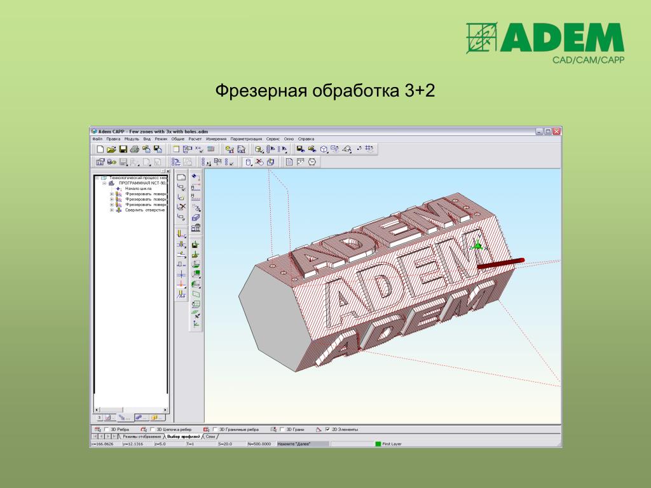Image resolution: width=651 pixels, height=488 pixels.
Task: Open the Параметризация menu
Action: (x=246, y=139)
